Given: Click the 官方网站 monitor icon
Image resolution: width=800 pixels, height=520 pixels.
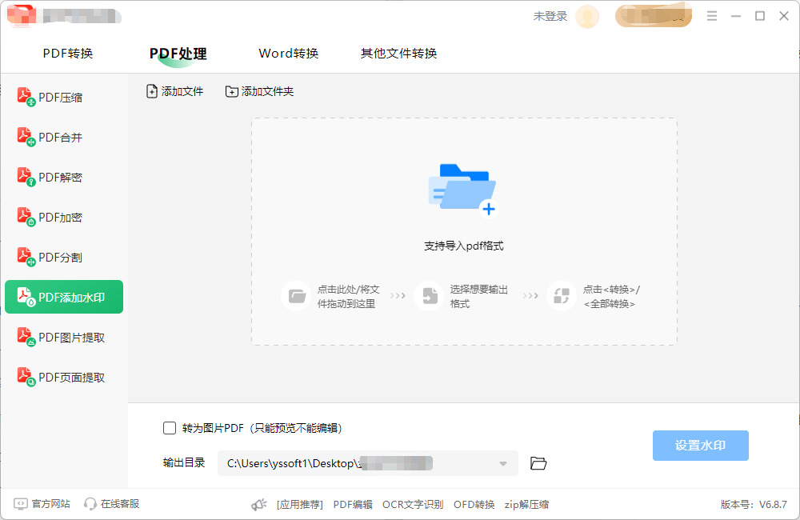Looking at the screenshot, I should pos(21,504).
